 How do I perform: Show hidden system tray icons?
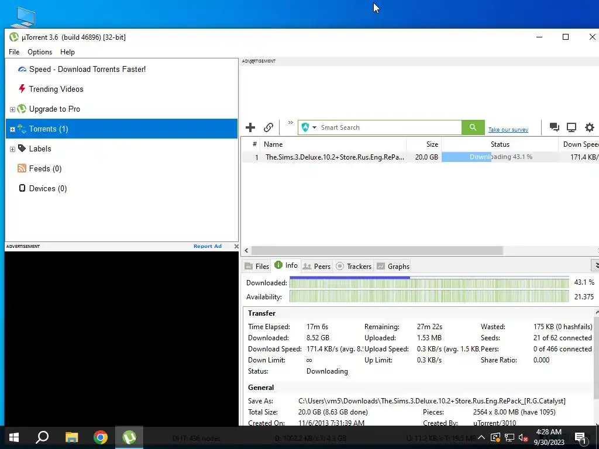pos(481,437)
